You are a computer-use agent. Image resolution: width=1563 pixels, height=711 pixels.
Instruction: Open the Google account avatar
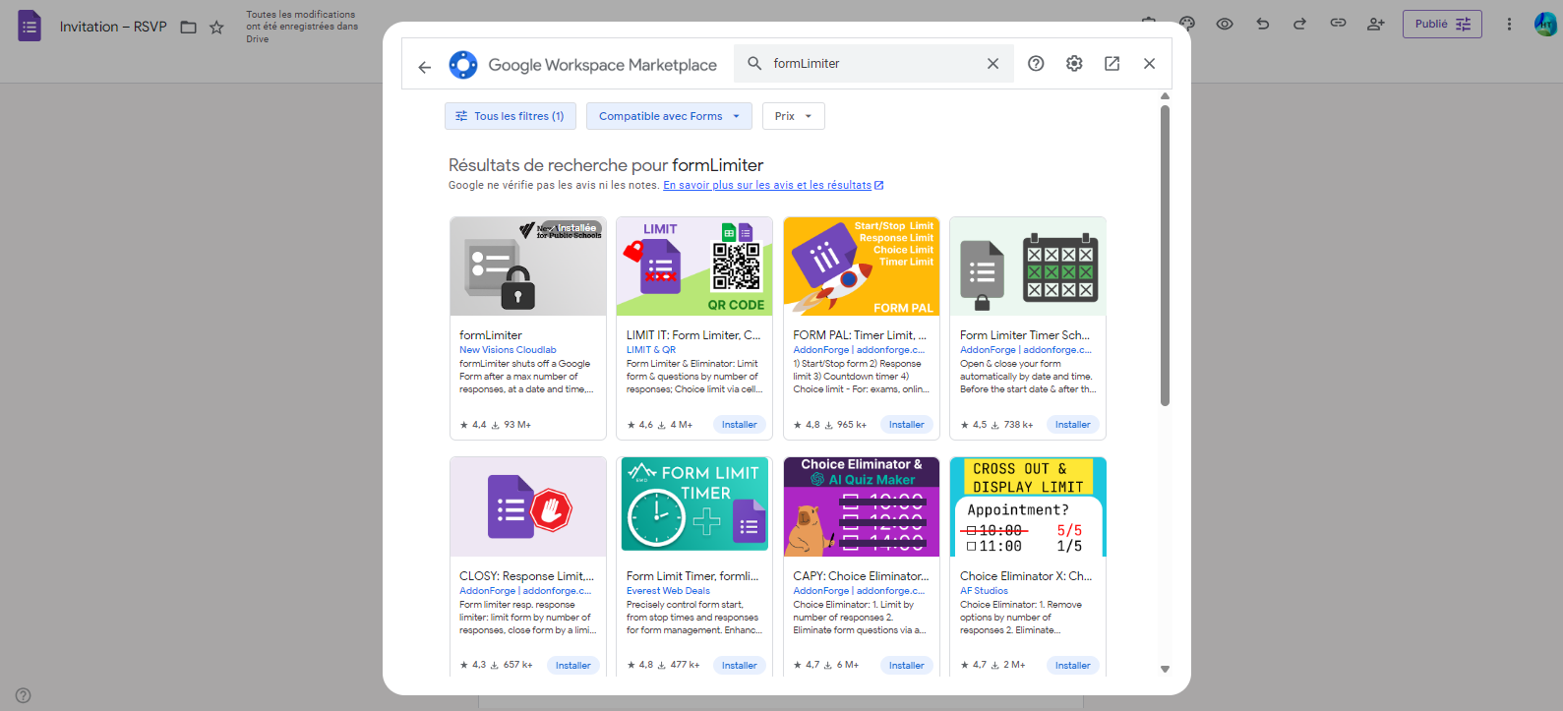tap(1545, 24)
